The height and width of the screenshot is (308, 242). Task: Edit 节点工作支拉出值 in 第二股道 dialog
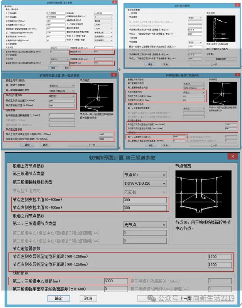pyautogui.click(x=194, y=96)
